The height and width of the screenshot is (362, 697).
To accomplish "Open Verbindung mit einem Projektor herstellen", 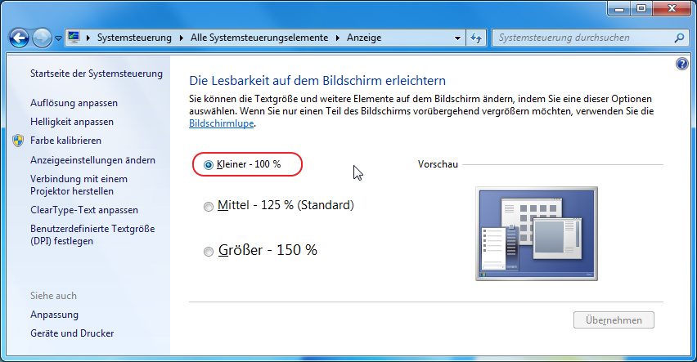I will point(79,185).
